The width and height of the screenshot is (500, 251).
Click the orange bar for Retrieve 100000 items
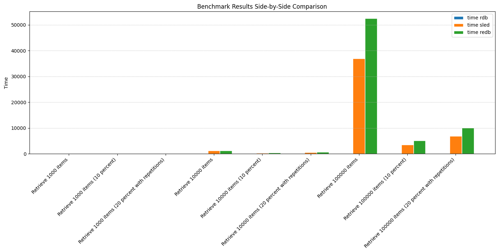point(359,106)
